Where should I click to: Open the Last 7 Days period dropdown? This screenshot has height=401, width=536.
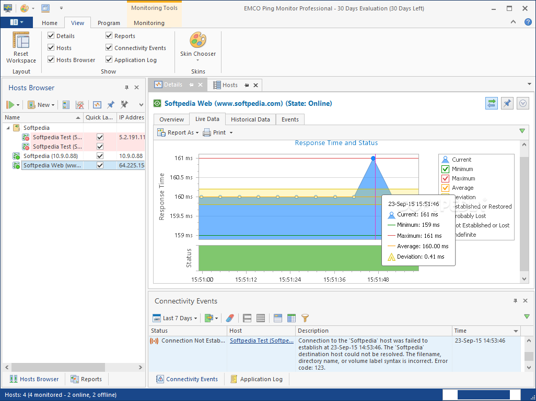pyautogui.click(x=175, y=318)
